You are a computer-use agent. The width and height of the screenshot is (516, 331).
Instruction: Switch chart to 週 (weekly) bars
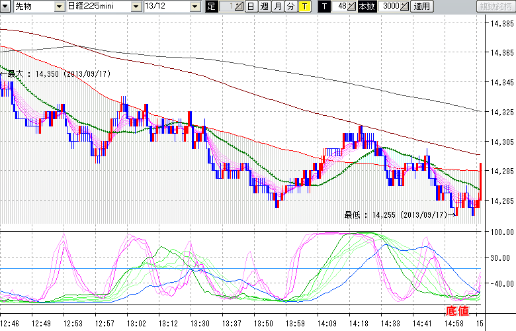tap(264, 7)
